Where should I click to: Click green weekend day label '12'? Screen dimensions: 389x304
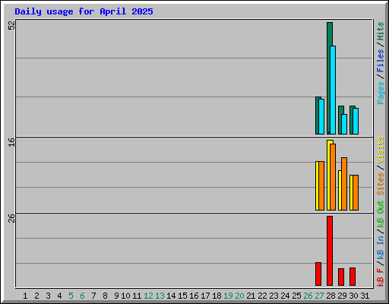tap(148, 296)
